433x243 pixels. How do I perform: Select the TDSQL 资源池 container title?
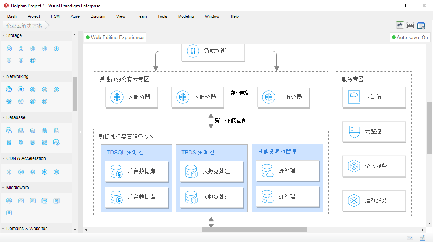125,153
